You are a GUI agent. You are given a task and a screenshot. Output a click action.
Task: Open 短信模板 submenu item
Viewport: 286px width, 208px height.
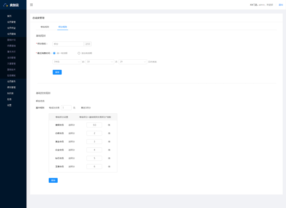11,76
